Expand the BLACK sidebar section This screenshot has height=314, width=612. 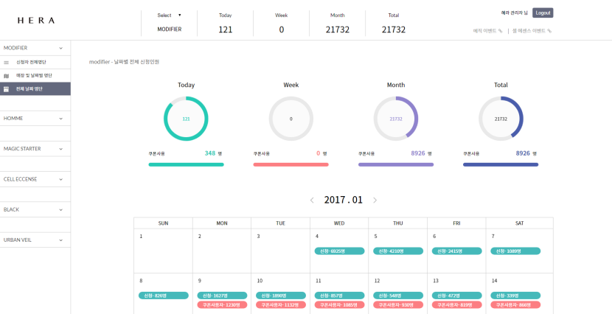click(35, 209)
